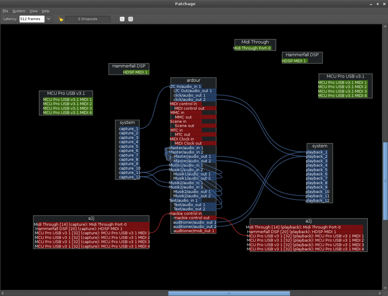Open the System menu
388x296 pixels.
click(x=19, y=11)
